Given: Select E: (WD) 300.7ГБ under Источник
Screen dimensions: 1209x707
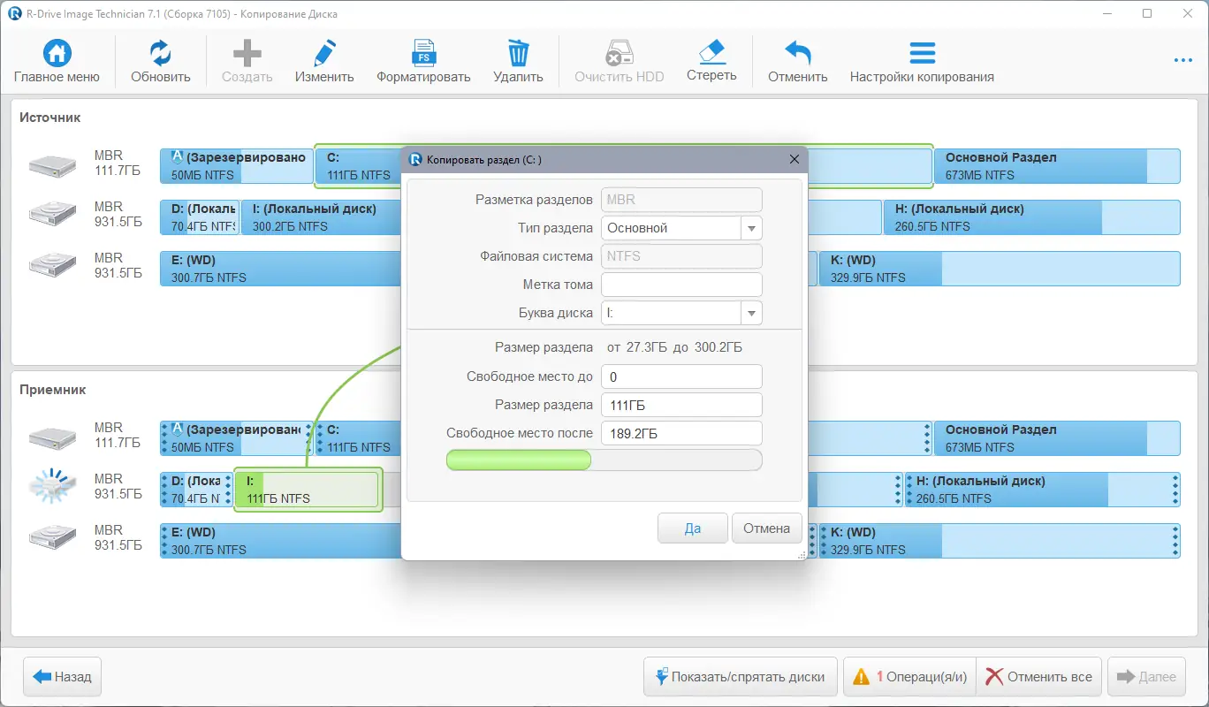Looking at the screenshot, I should coord(281,269).
